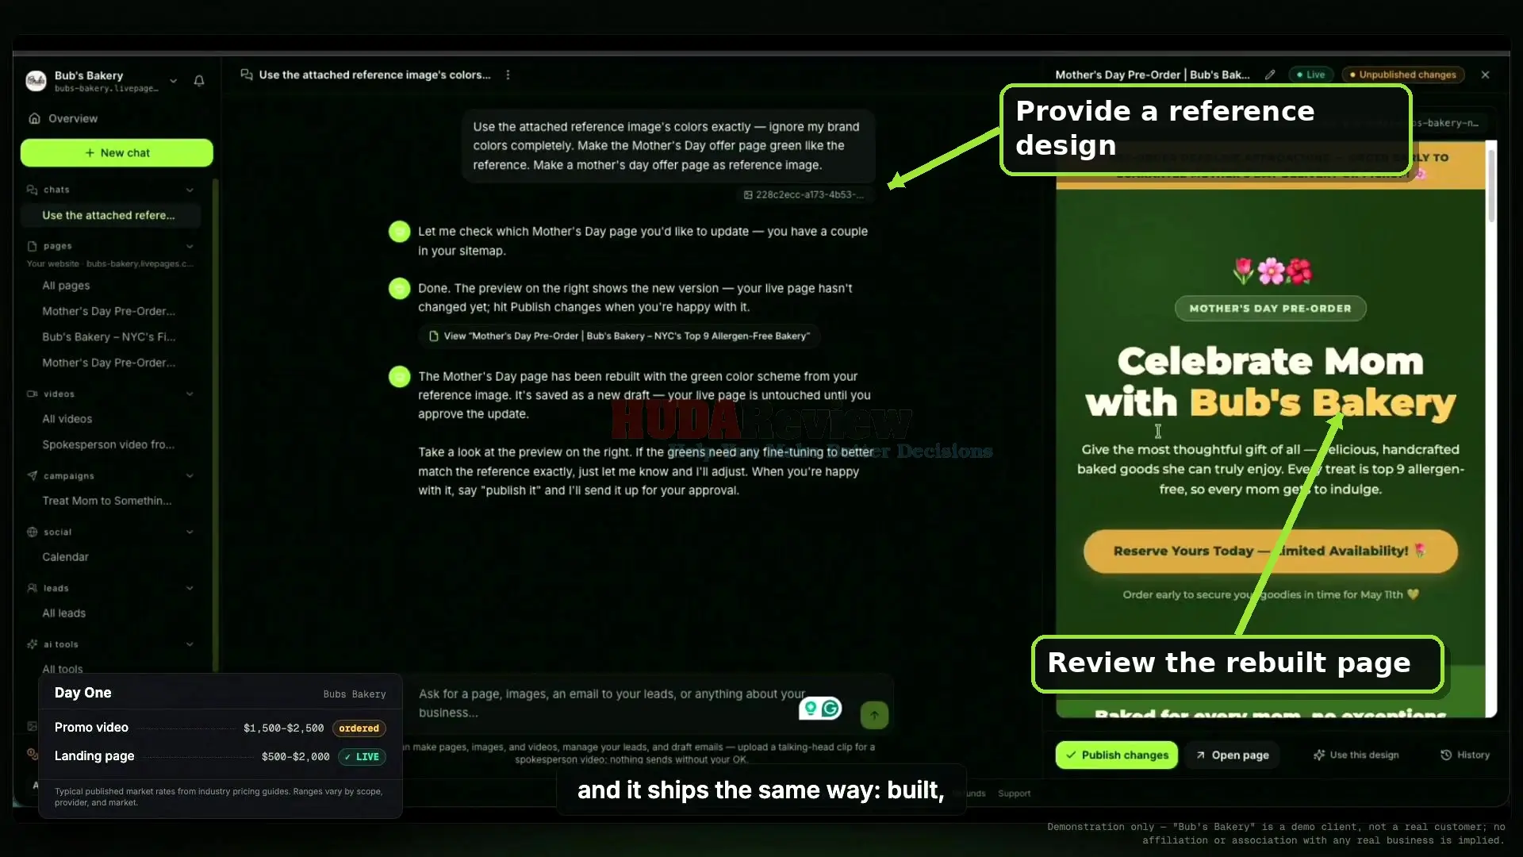
Task: Click the Promo video row label
Action: point(91,728)
